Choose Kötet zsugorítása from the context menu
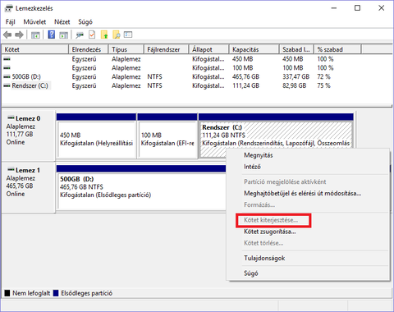394x312 pixels. [x=308, y=232]
